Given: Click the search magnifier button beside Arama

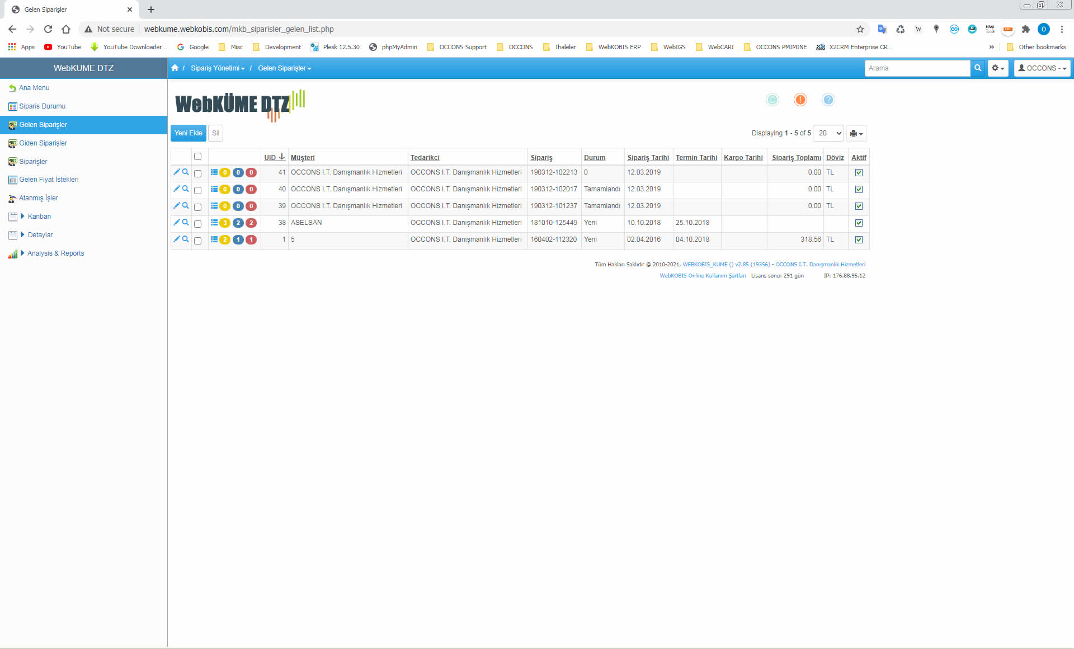Looking at the screenshot, I should (978, 68).
